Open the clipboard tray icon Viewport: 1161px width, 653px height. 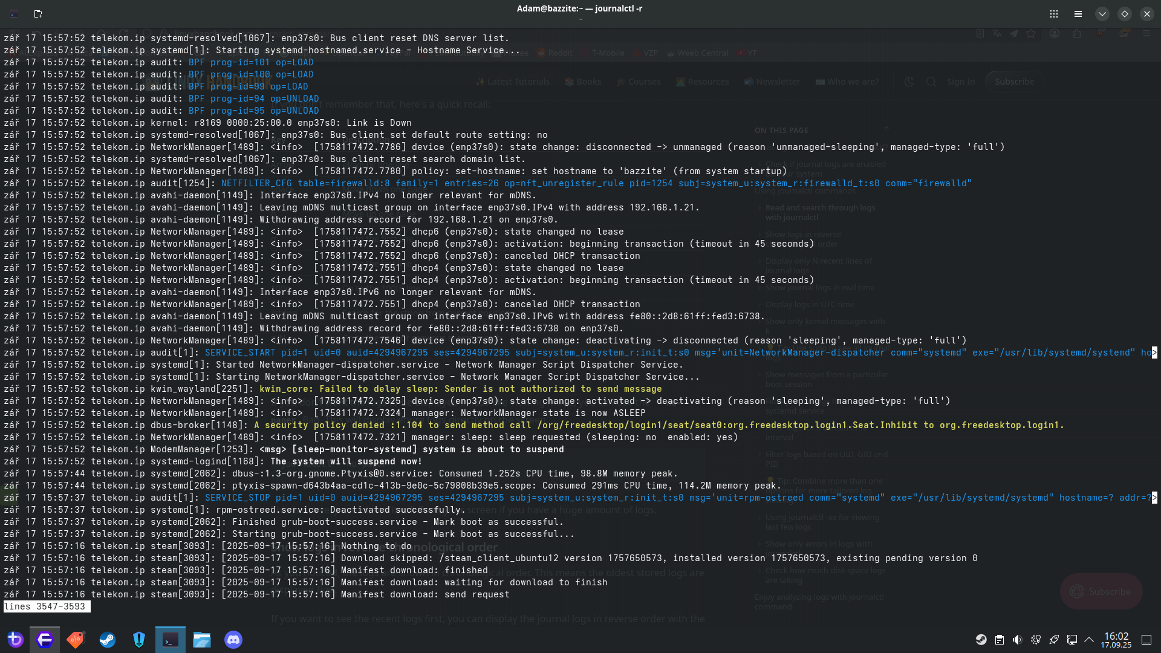[x=1000, y=640]
